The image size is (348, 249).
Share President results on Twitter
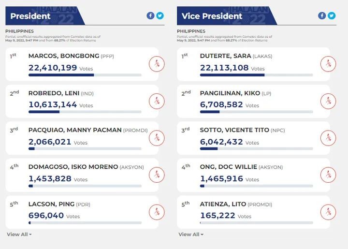[160, 16]
